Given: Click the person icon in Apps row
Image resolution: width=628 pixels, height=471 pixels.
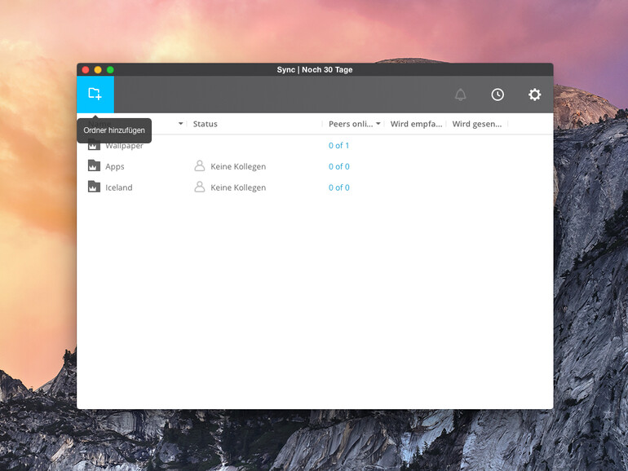Looking at the screenshot, I should tap(200, 165).
